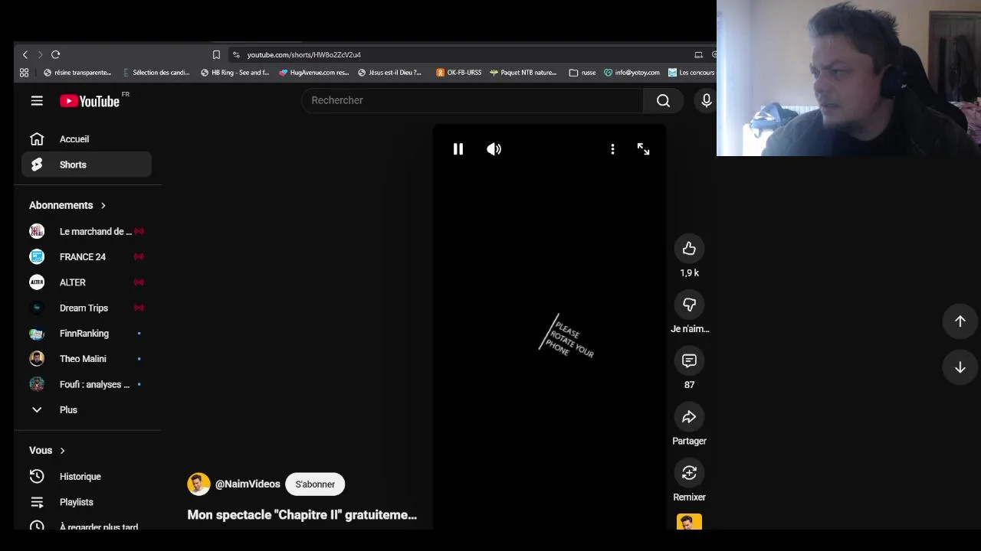
Task: Select Shorts in the sidebar
Action: click(87, 165)
